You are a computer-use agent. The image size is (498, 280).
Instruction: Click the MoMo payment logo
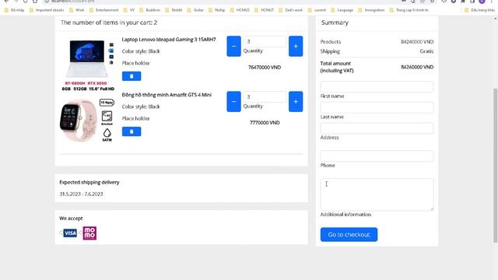tap(89, 233)
